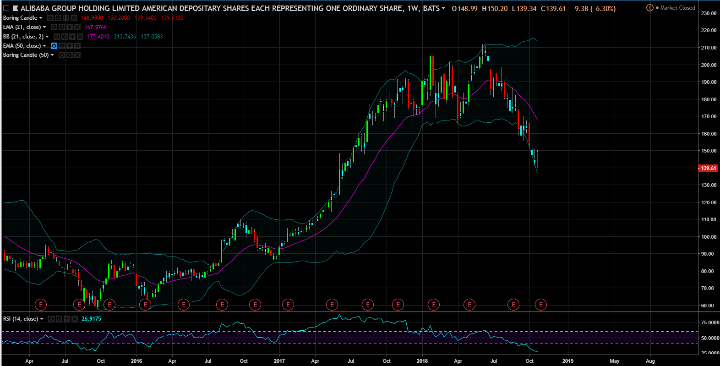The height and width of the screenshot is (366, 720).
Task: Open Boring Candle (50) settings gear
Action: [x=70, y=55]
